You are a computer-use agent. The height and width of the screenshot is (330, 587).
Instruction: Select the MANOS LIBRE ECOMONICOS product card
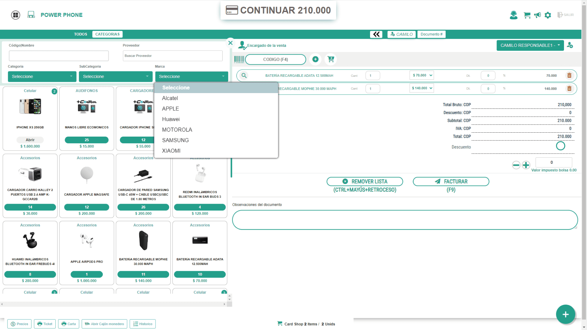pyautogui.click(x=87, y=118)
